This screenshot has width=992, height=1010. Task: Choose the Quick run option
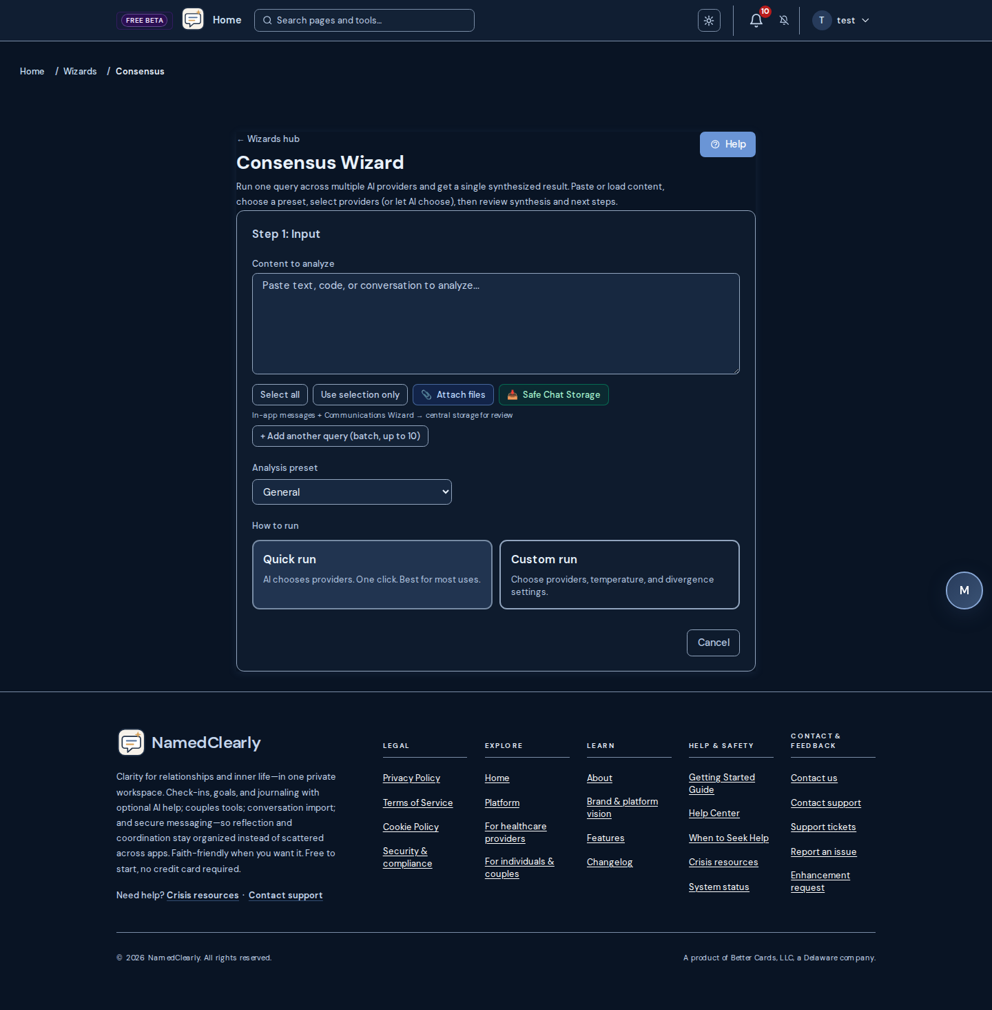[x=372, y=574]
